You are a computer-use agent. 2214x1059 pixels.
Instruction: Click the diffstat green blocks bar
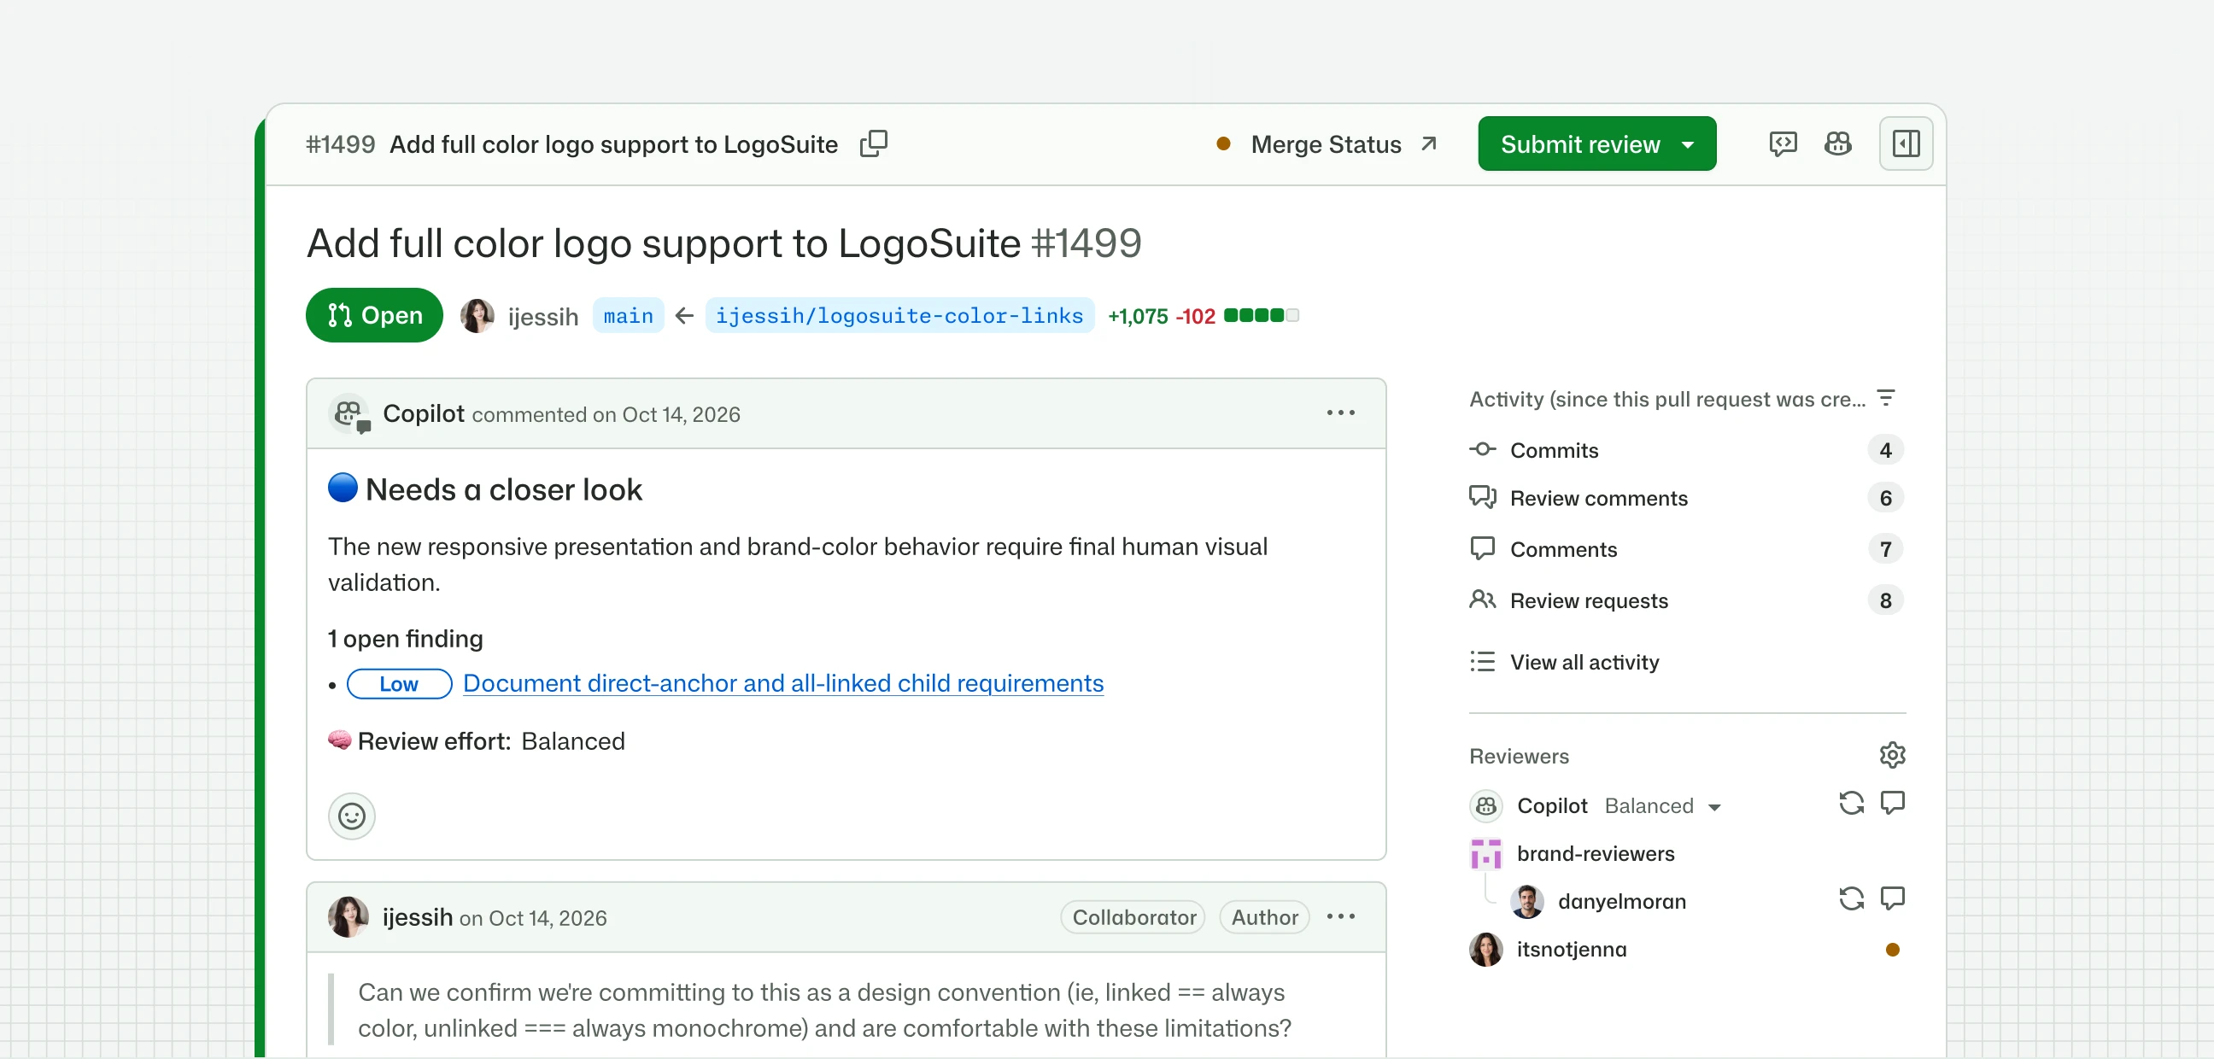tap(1261, 315)
